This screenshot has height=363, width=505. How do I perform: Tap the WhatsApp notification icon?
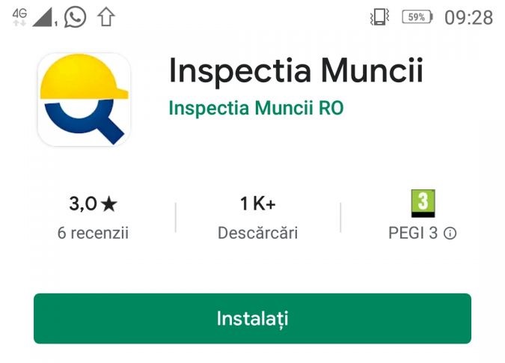75,17
